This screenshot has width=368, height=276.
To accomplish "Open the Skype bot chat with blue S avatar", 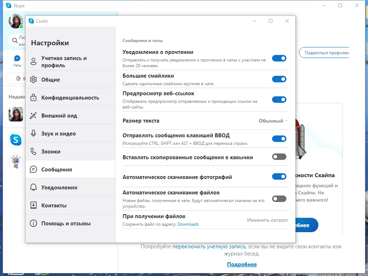I will (x=16, y=140).
